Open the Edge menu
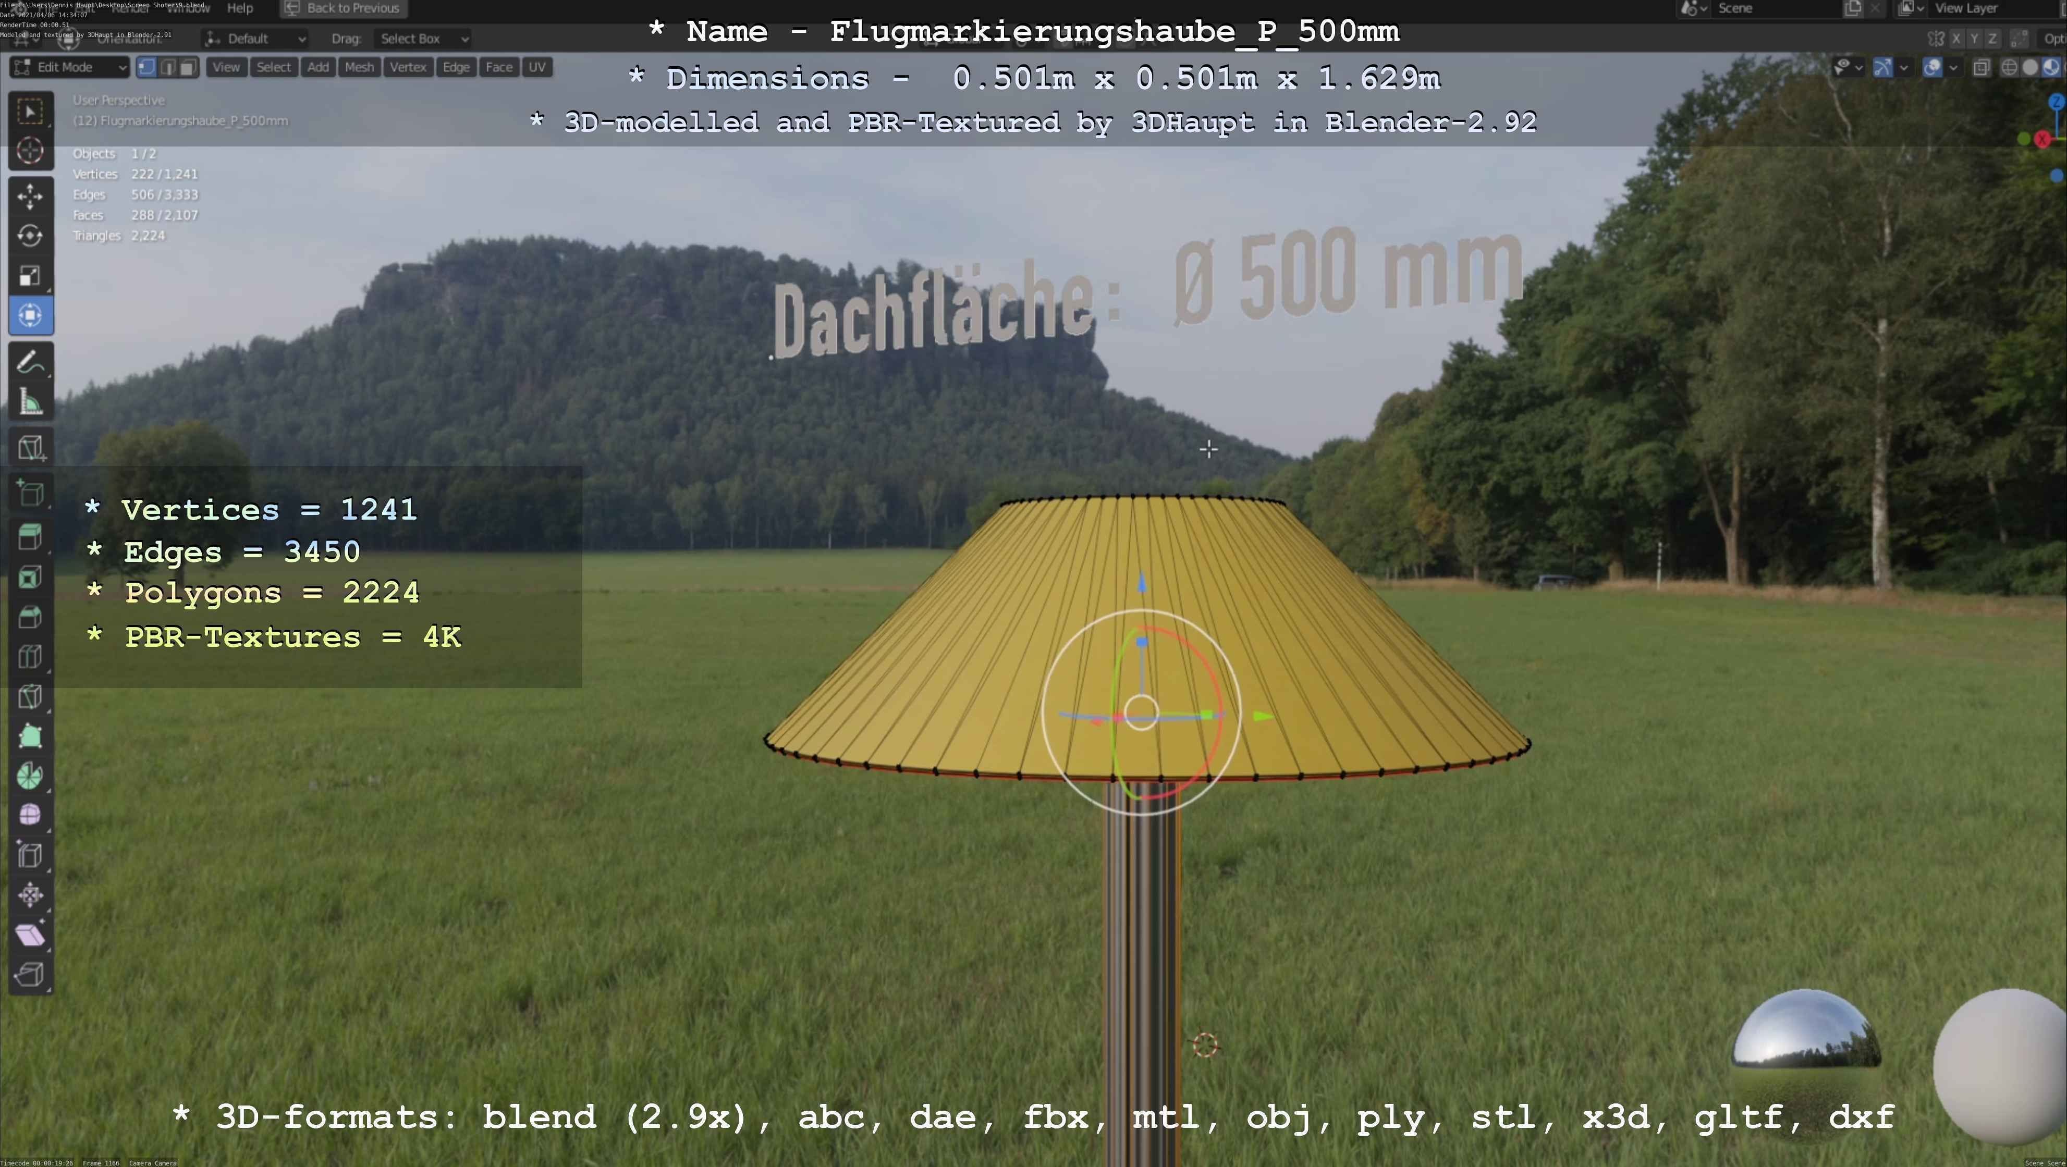The image size is (2067, 1167). (x=456, y=67)
